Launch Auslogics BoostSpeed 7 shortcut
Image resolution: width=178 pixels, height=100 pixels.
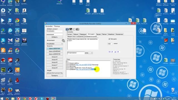coord(17,71)
